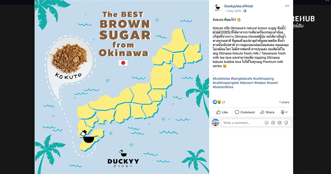
Task: Click the Write a comment input field
Action: 243,122
